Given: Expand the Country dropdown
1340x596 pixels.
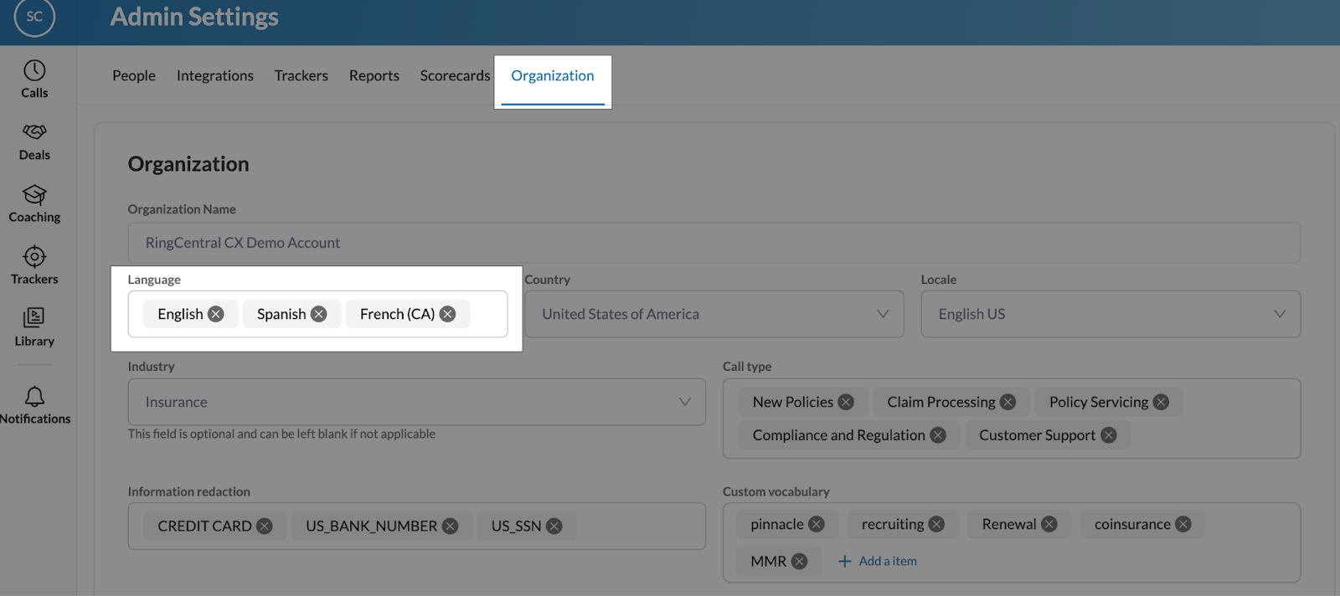Looking at the screenshot, I should coord(882,314).
